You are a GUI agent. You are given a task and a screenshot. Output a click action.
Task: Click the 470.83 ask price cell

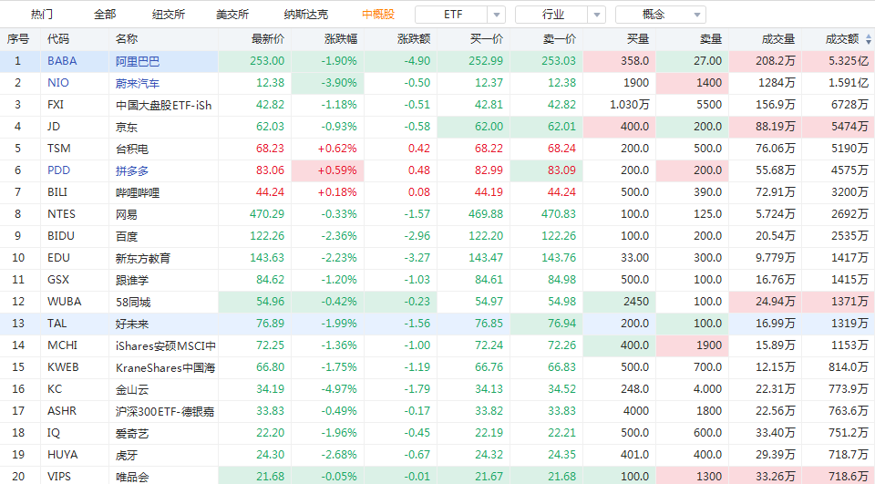click(x=546, y=214)
